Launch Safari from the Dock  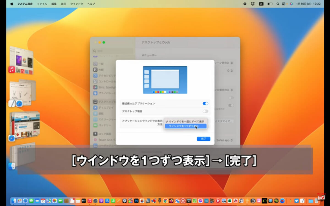pos(25,201)
